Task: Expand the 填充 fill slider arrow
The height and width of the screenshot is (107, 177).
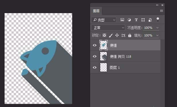Action: point(157,35)
